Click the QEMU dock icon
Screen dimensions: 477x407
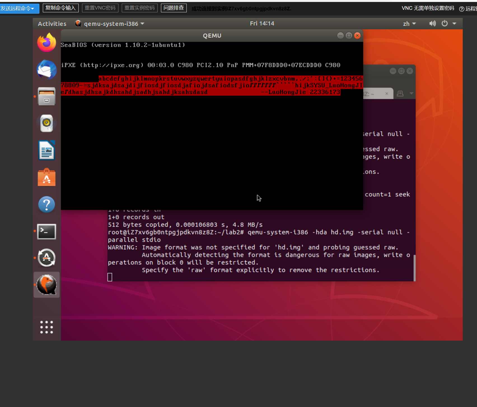tap(46, 285)
